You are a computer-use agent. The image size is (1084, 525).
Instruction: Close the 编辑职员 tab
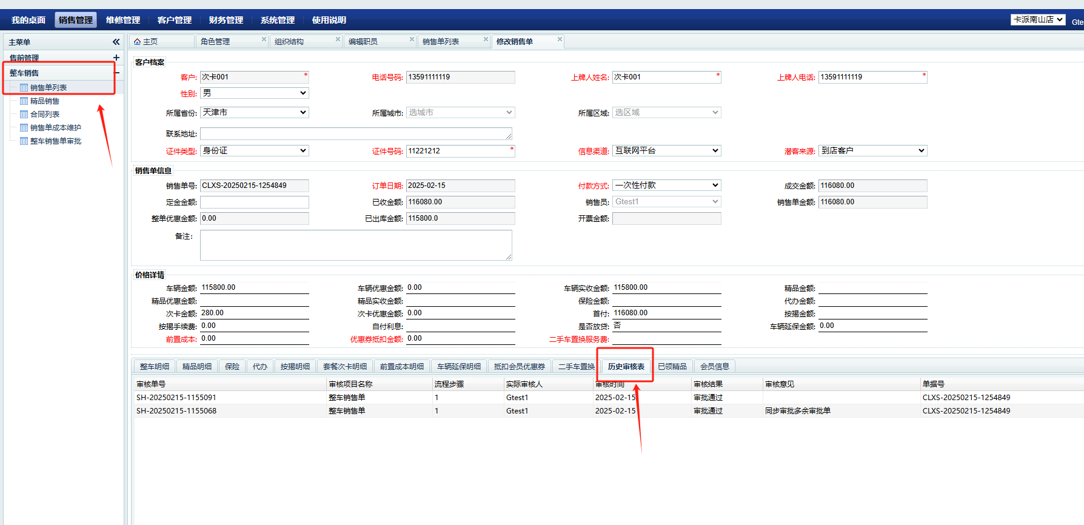click(412, 39)
